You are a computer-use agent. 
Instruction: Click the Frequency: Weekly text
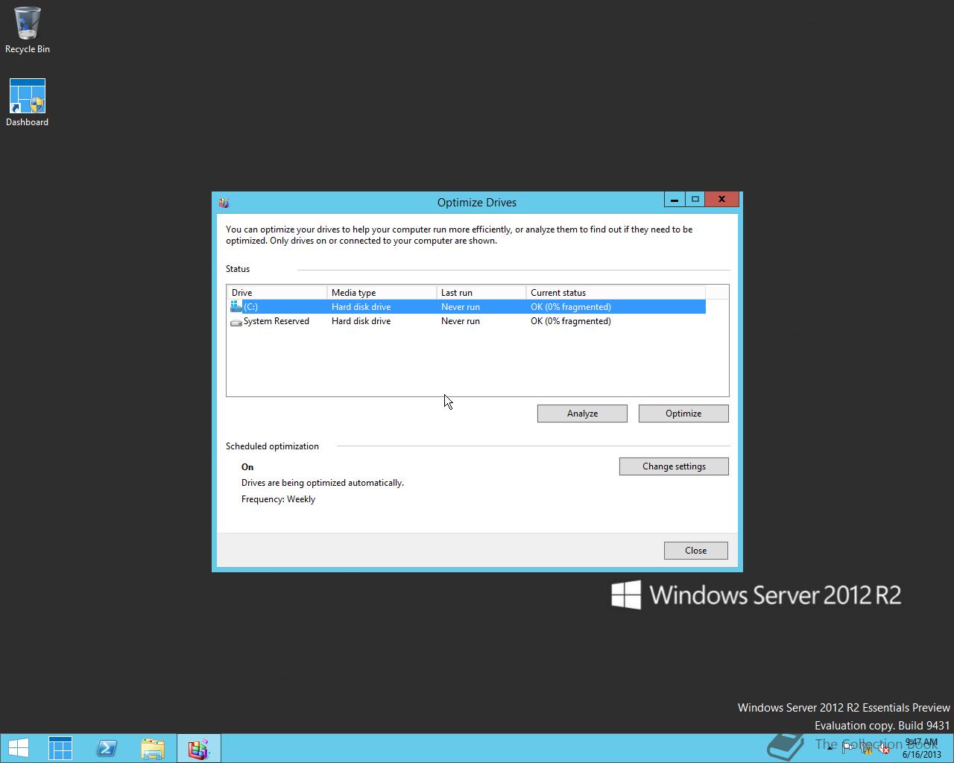point(278,499)
